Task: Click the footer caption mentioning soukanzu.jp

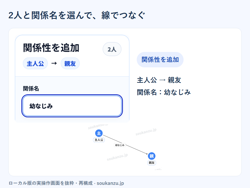Action: click(66, 183)
